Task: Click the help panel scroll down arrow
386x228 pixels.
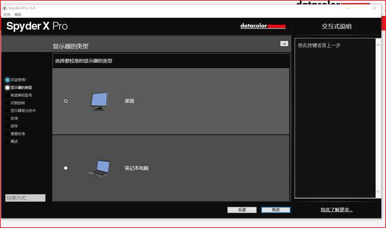Action: pos(378,192)
